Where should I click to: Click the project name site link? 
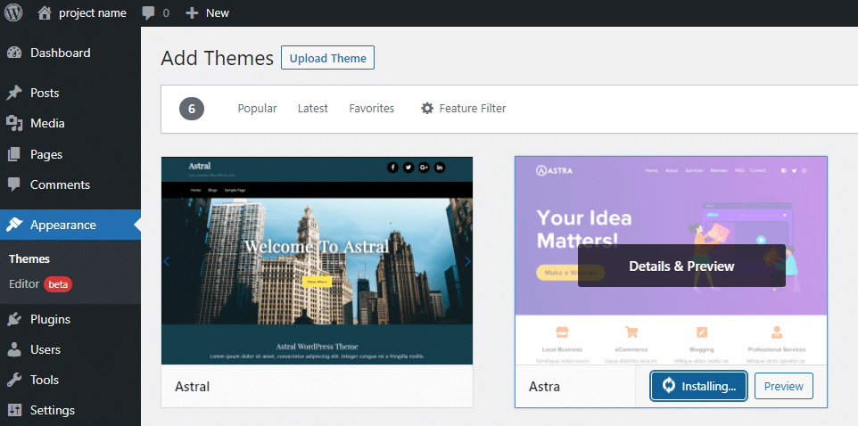tap(93, 13)
